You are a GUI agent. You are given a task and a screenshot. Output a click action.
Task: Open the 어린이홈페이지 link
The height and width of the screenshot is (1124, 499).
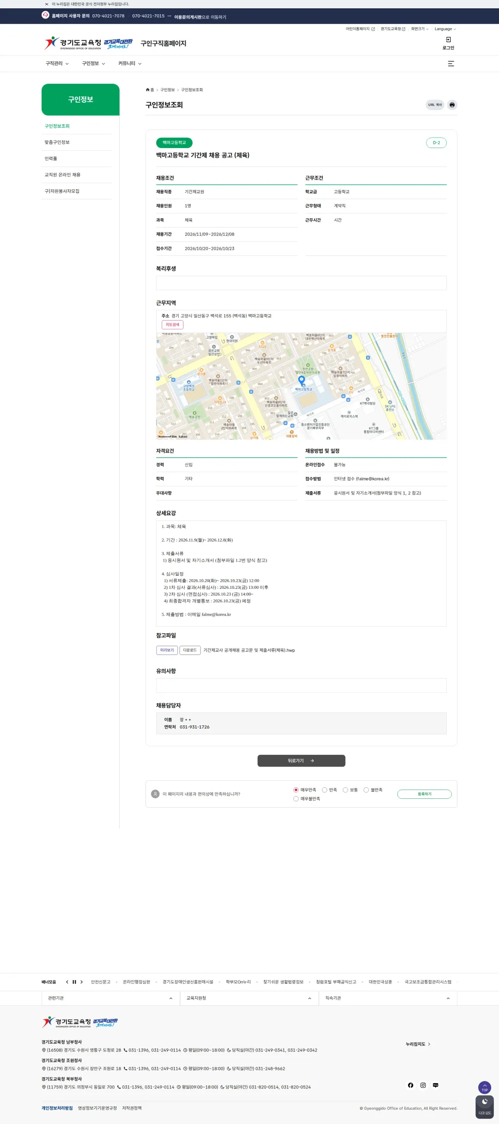coord(360,29)
